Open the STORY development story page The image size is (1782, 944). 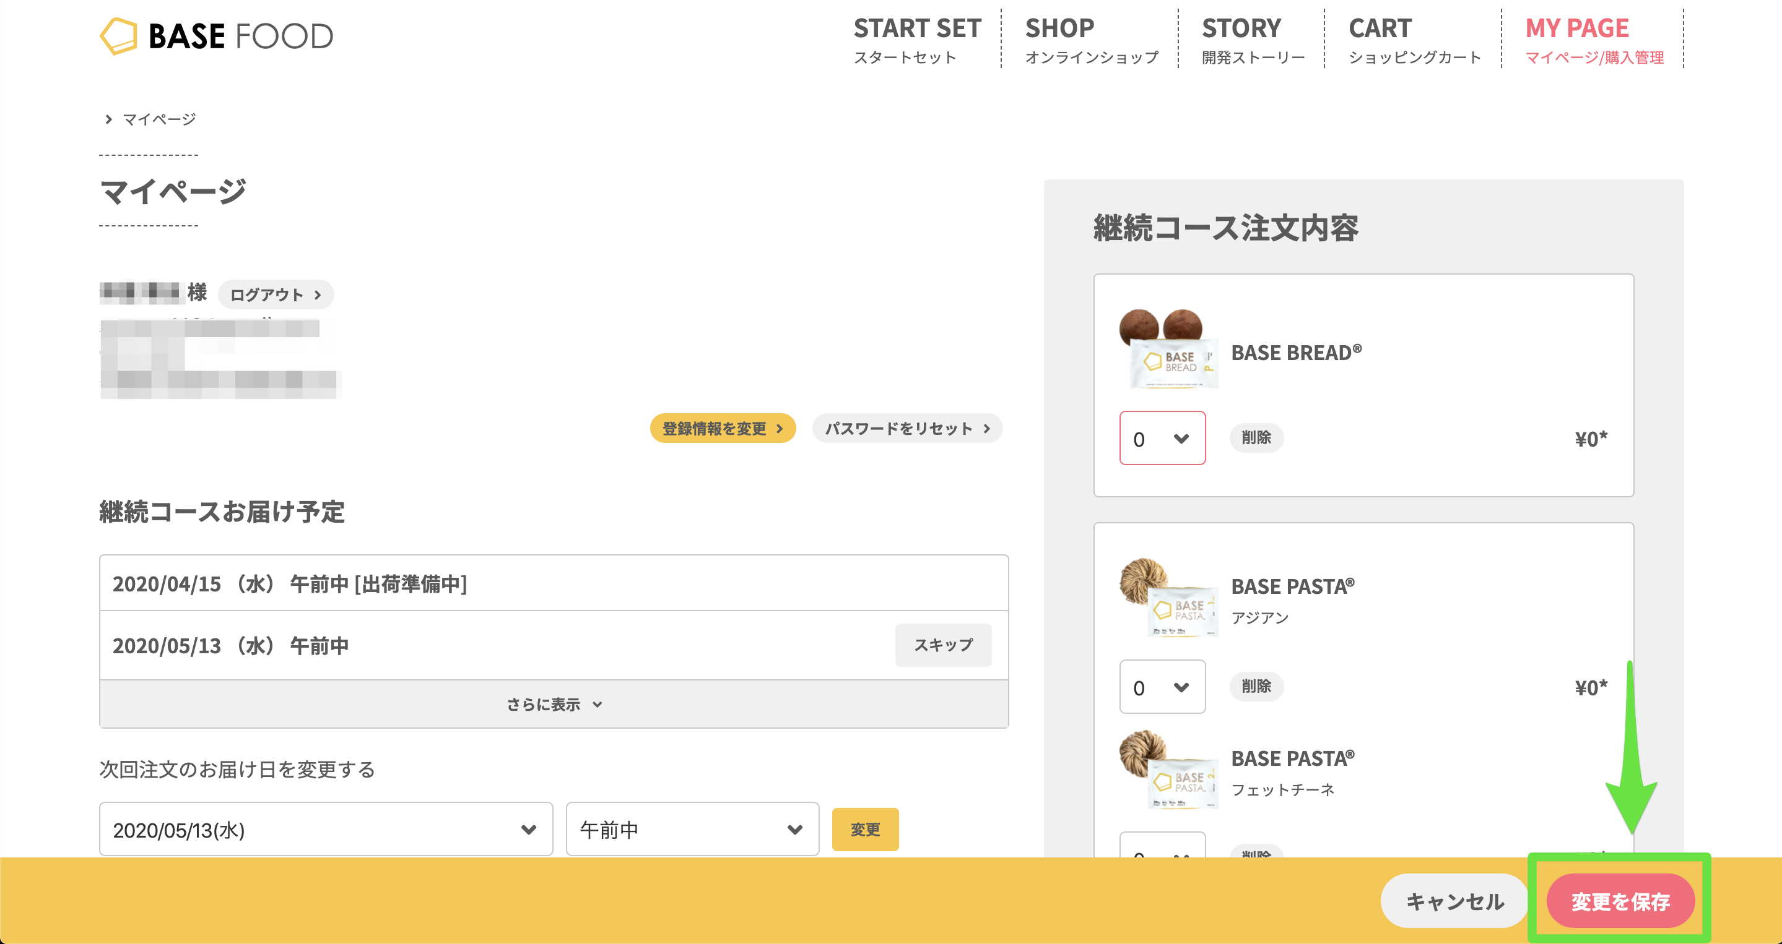tap(1253, 40)
